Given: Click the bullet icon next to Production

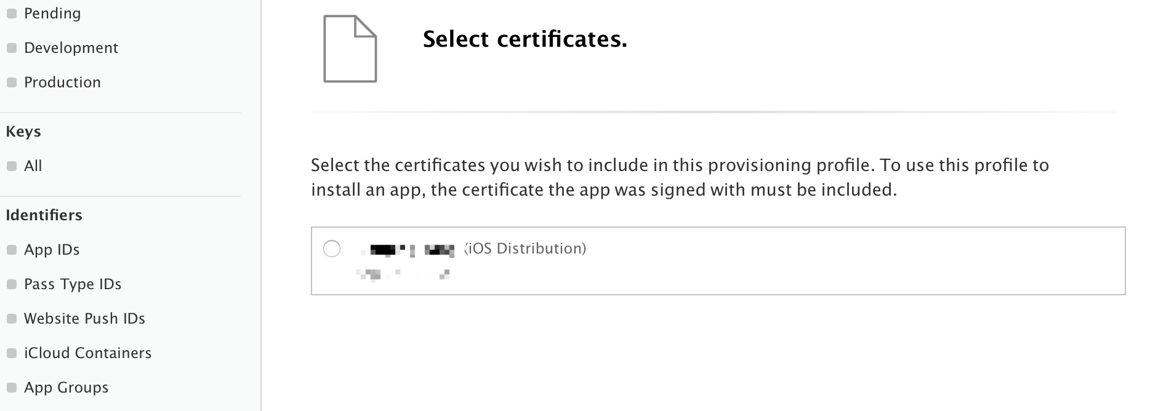Looking at the screenshot, I should tap(11, 82).
